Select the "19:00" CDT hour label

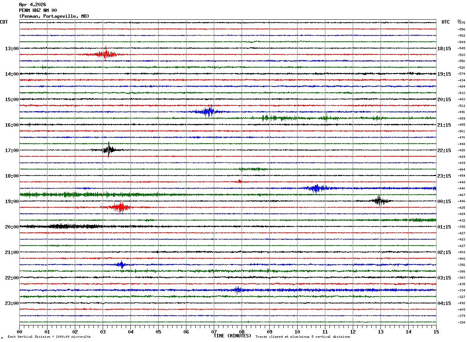[12, 201]
